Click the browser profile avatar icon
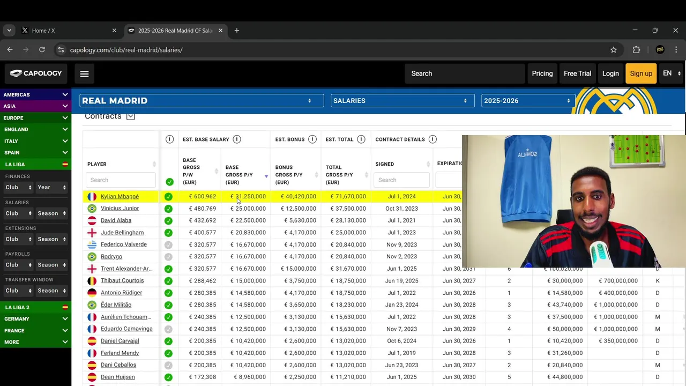Screen dimensions: 686x386 pyautogui.click(x=660, y=50)
